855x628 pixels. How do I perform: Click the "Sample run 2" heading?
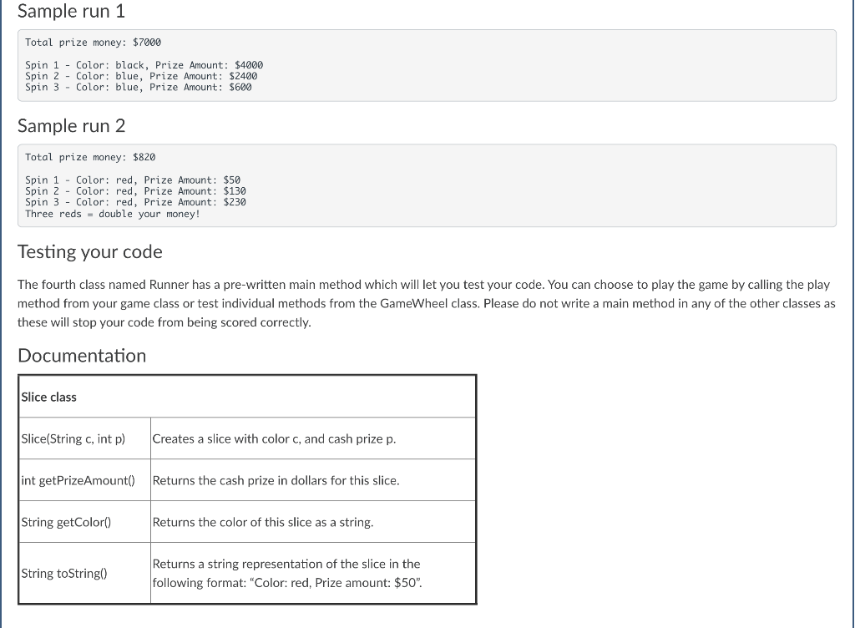[71, 125]
